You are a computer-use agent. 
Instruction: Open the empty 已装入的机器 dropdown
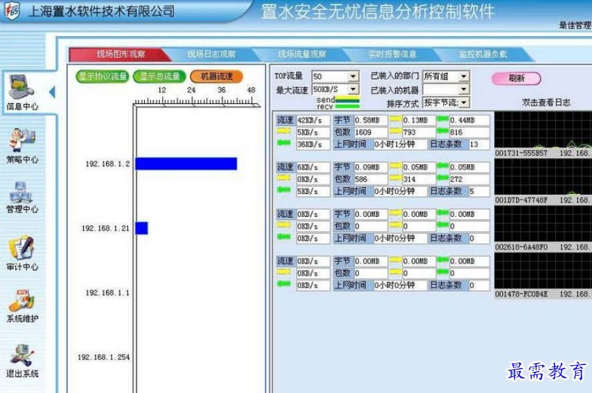[x=446, y=89]
